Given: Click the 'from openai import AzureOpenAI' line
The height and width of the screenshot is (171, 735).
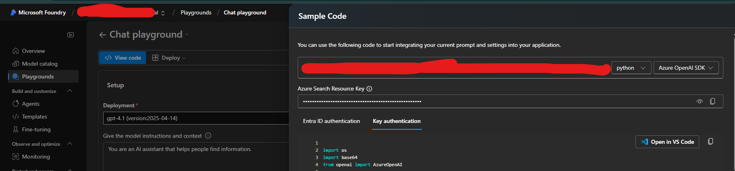Looking at the screenshot, I should click(x=363, y=165).
